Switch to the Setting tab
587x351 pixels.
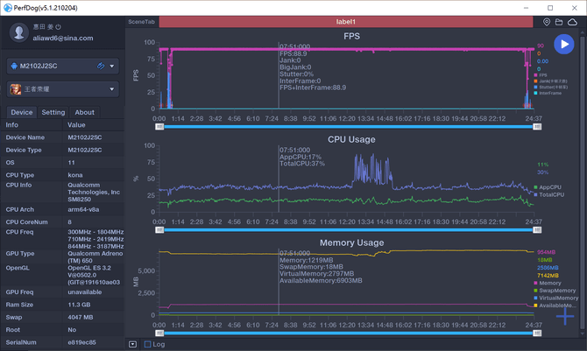point(53,112)
